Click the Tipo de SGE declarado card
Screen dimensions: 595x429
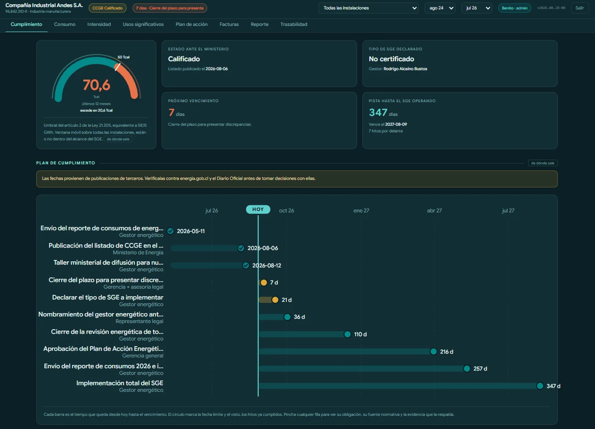(x=460, y=64)
